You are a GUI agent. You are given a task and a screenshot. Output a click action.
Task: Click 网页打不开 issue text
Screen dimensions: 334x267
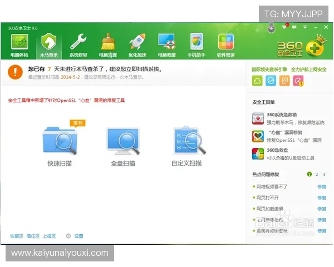point(267,198)
